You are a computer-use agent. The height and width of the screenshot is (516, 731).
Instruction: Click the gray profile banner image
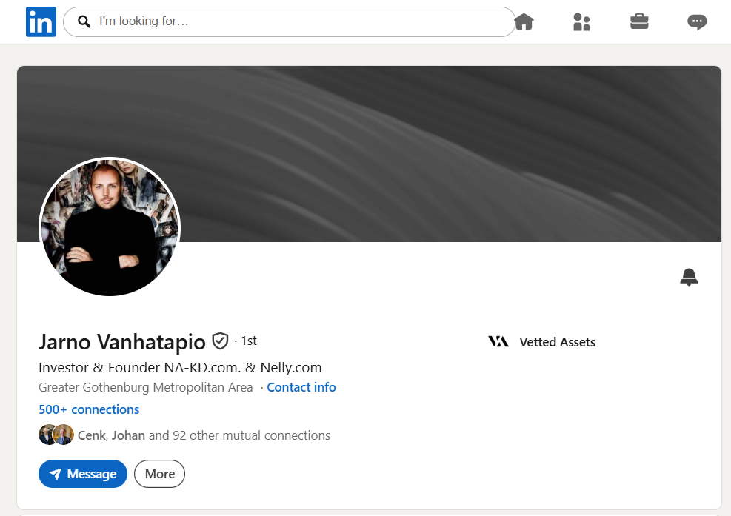pyautogui.click(x=369, y=154)
